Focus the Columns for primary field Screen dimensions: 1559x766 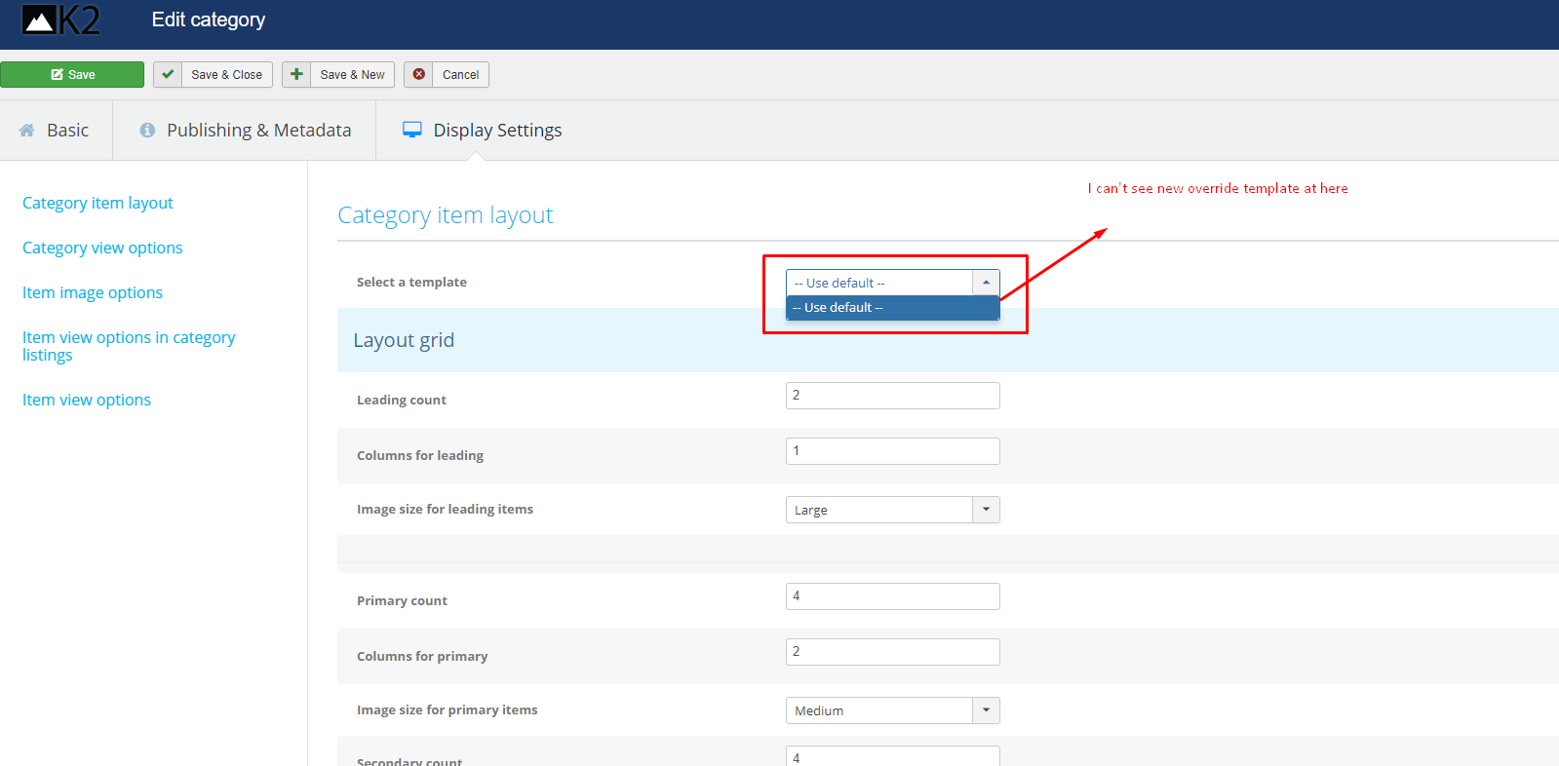click(892, 652)
